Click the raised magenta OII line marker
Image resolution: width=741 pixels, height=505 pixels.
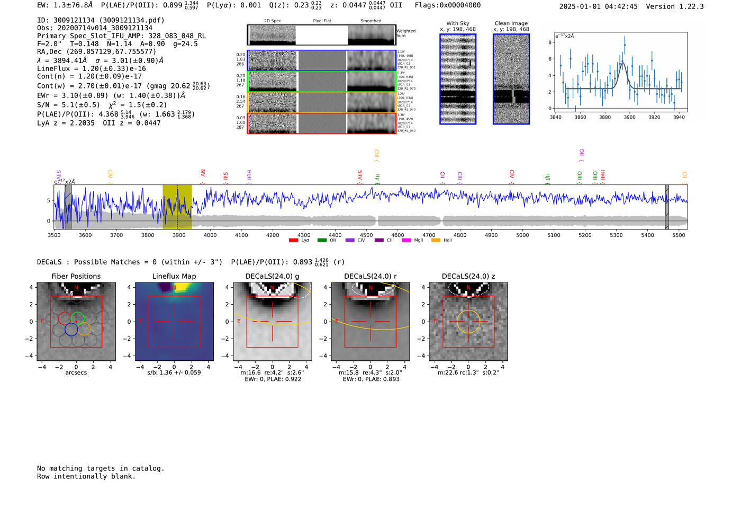tap(582, 155)
